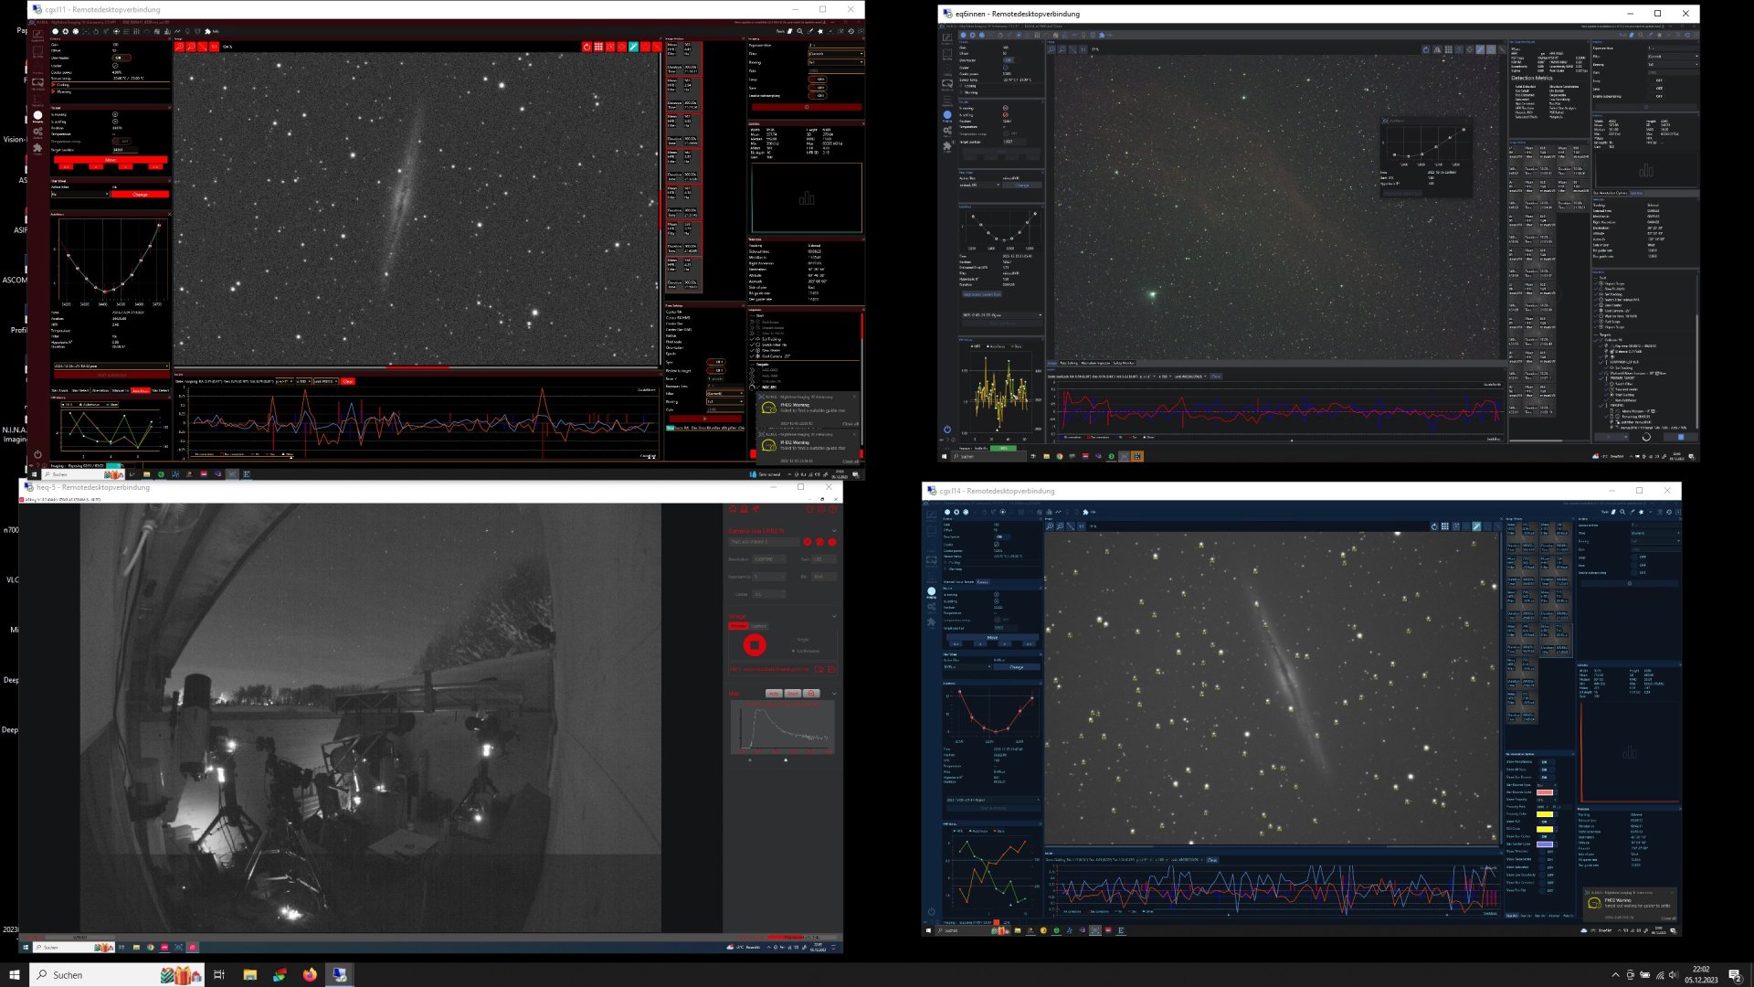Open filter dropdown in cgxl11 filter wheel panel
1754x987 pixels.
(80, 194)
